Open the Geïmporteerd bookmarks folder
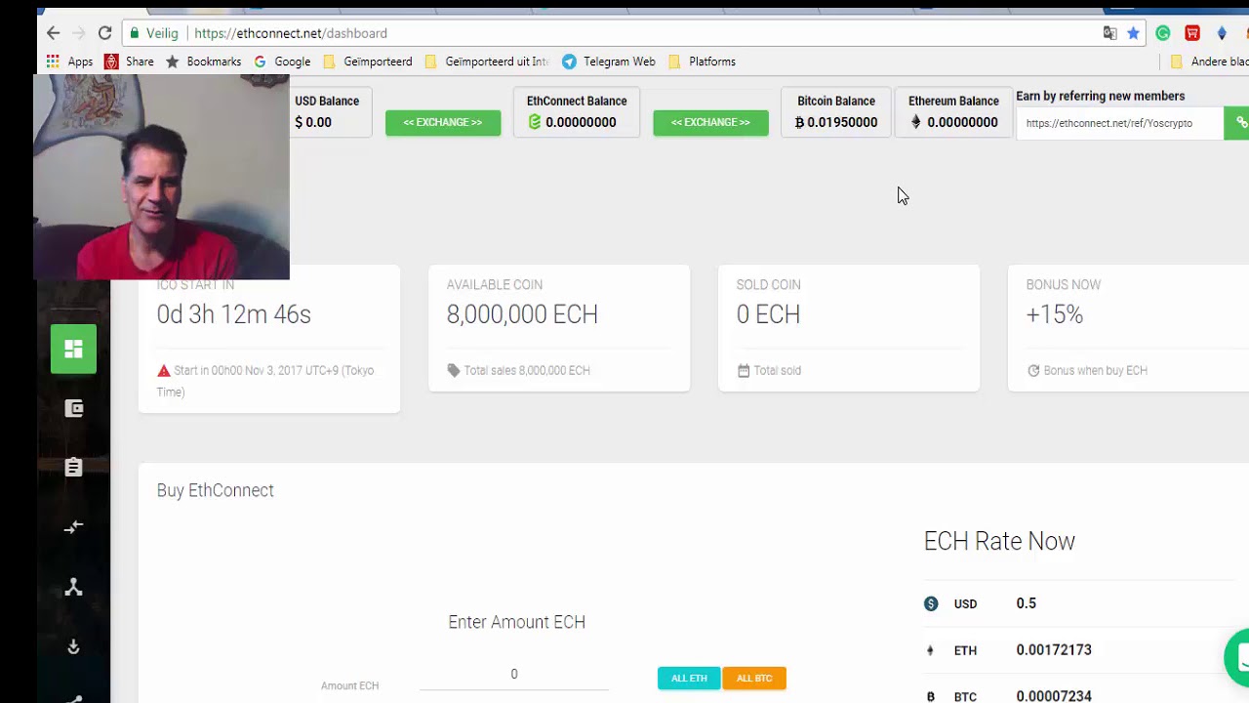The height and width of the screenshot is (703, 1249). point(367,62)
